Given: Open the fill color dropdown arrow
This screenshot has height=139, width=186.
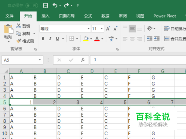Looking at the screenshot, I should coord(91,39).
